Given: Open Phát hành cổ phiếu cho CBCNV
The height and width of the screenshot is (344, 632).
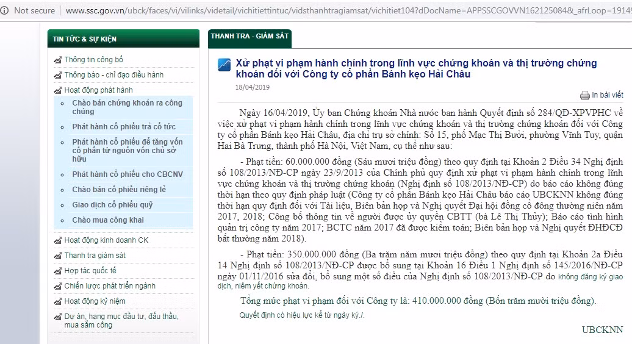Looking at the screenshot, I should pos(127,174).
